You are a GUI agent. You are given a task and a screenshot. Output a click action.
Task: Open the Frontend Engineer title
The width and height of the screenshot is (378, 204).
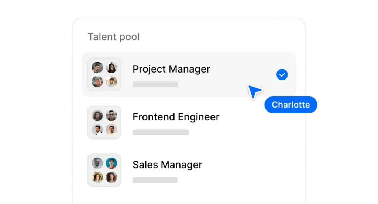tap(176, 117)
